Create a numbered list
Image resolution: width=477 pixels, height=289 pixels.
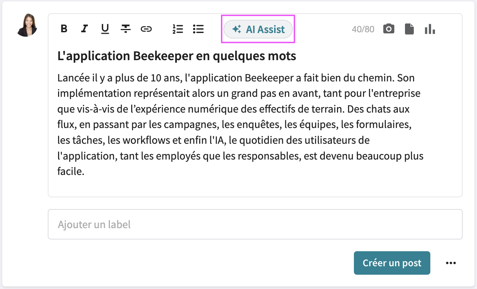coord(178,29)
